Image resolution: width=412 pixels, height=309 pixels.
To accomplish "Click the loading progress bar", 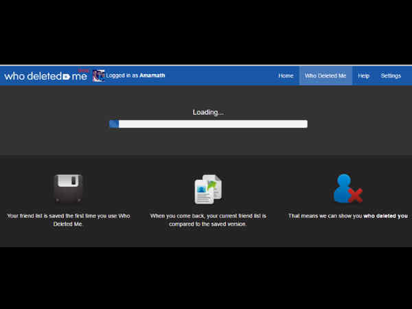I will [208, 124].
